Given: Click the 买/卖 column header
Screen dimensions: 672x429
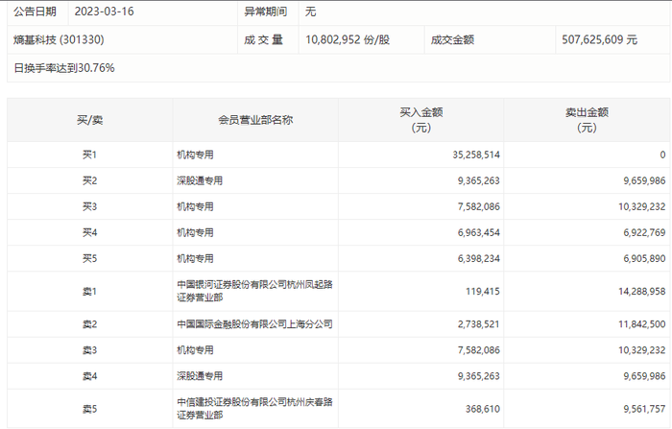Looking at the screenshot, I should (x=90, y=120).
